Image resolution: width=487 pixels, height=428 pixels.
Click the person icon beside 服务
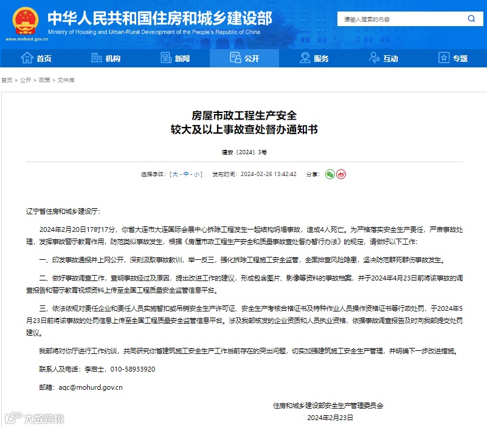305,58
